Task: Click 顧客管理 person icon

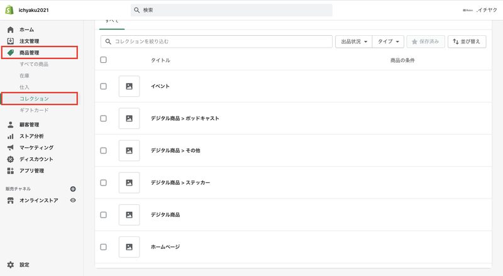Action: click(x=11, y=124)
